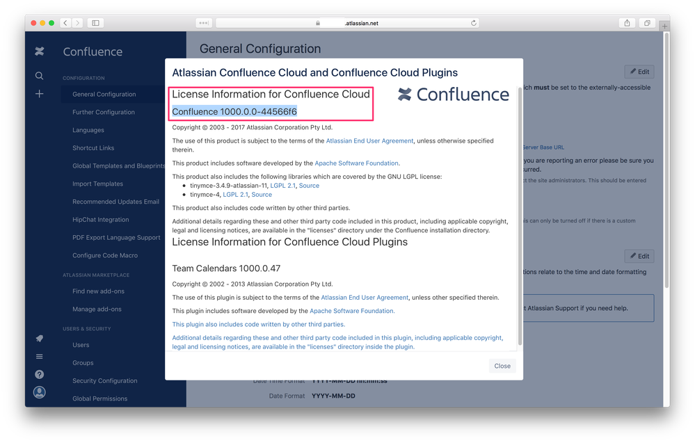Viewport: 695px width, 443px height.
Task: Open Find new add-ons
Action: click(98, 291)
